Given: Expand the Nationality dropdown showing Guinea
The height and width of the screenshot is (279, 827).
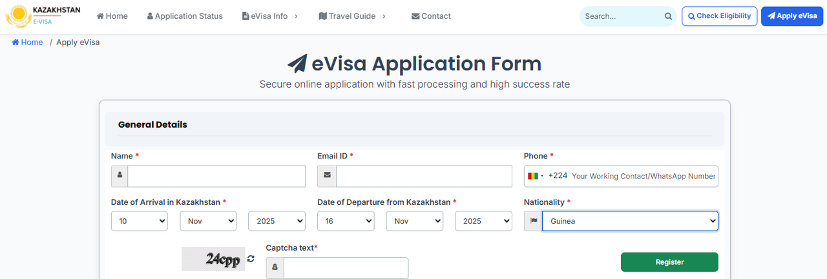Looking at the screenshot, I should 630,222.
